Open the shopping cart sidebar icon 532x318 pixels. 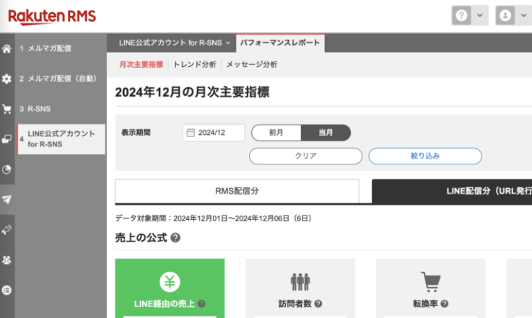(6, 109)
